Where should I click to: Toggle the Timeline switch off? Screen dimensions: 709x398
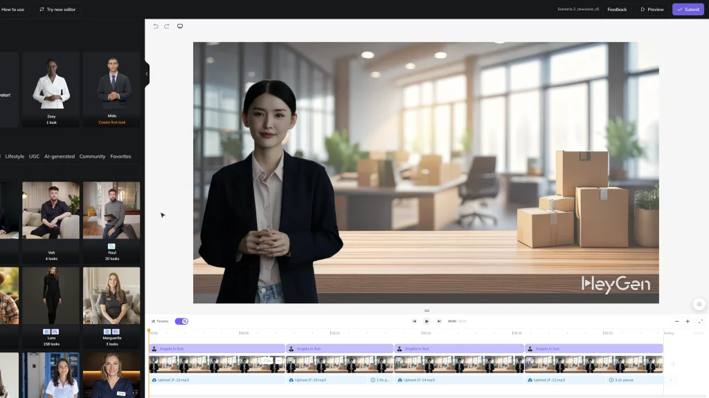click(183, 321)
